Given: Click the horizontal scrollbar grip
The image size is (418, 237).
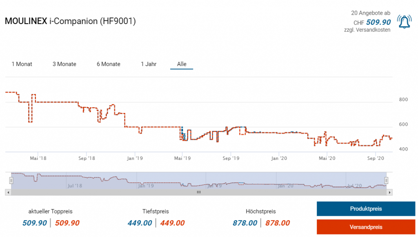Looking at the screenshot, I should (x=199, y=192).
